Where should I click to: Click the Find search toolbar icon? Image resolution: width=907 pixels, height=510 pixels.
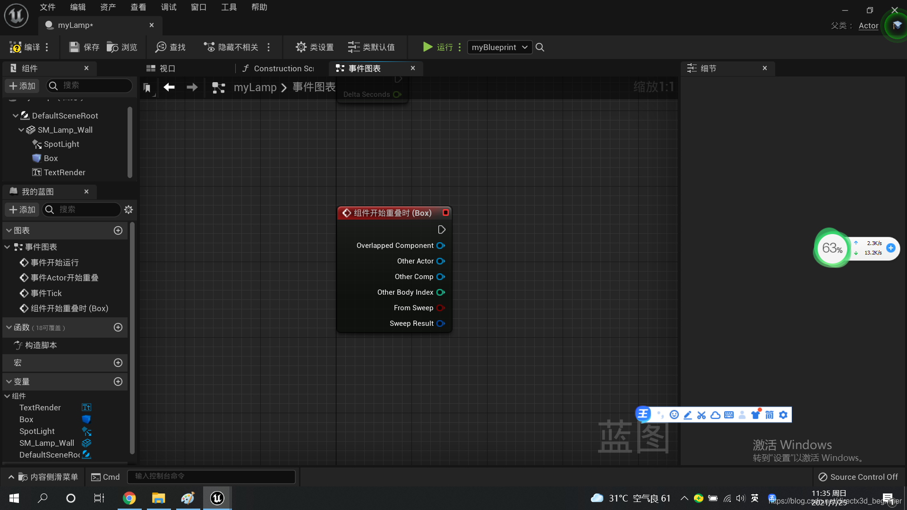[x=171, y=47]
